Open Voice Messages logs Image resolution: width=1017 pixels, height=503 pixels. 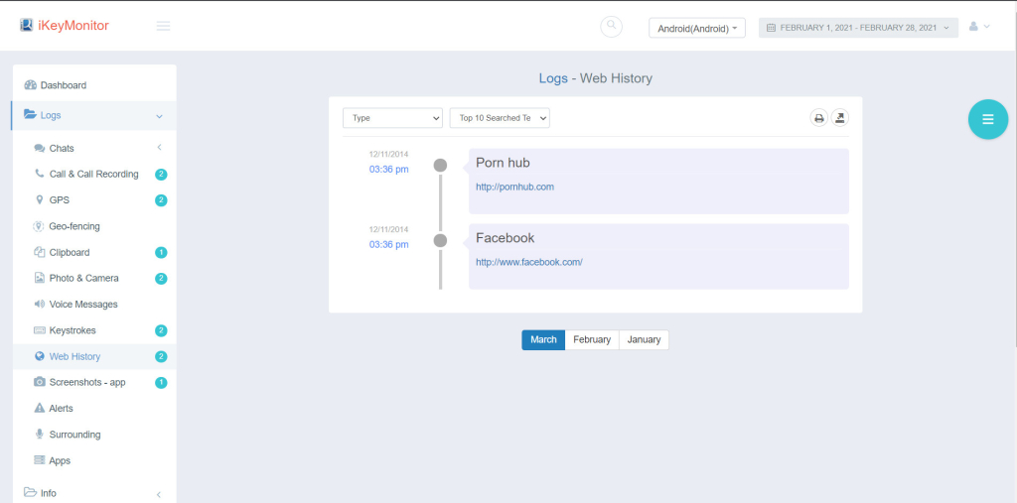click(x=83, y=304)
